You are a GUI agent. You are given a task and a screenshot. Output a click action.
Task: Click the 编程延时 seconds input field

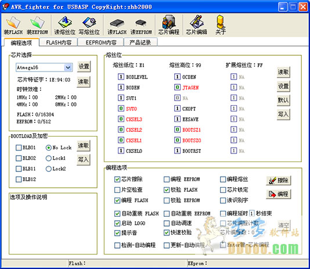251,213
